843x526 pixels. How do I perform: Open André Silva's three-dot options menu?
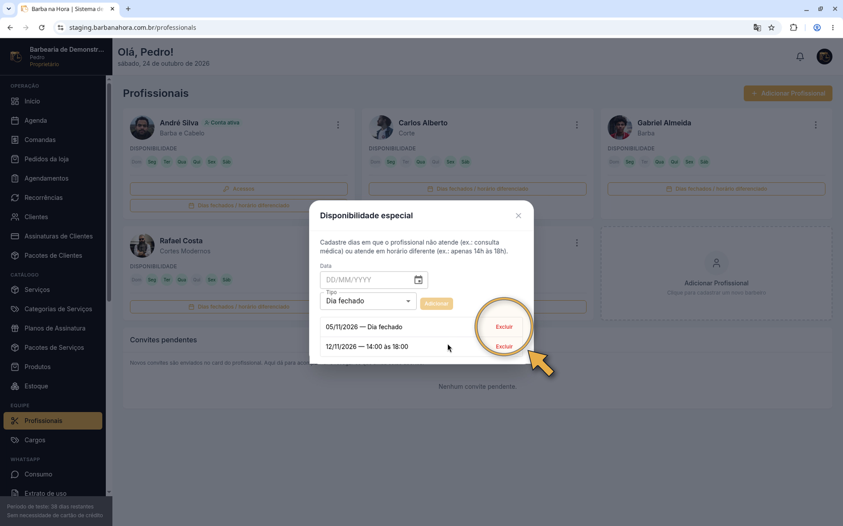click(338, 125)
